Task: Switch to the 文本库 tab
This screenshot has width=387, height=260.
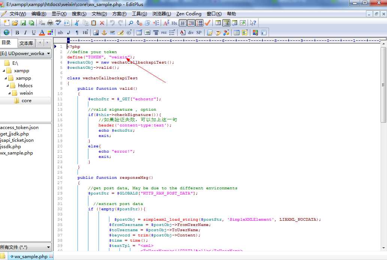Action: [x=26, y=43]
